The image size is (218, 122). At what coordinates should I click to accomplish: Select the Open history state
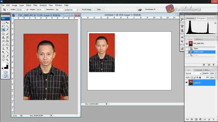tap(202, 48)
